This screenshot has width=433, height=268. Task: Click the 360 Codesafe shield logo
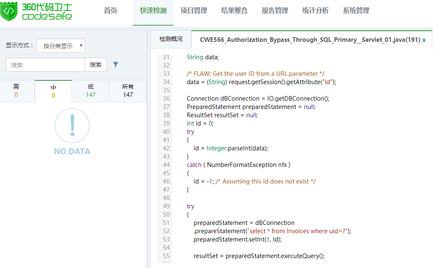coord(9,12)
